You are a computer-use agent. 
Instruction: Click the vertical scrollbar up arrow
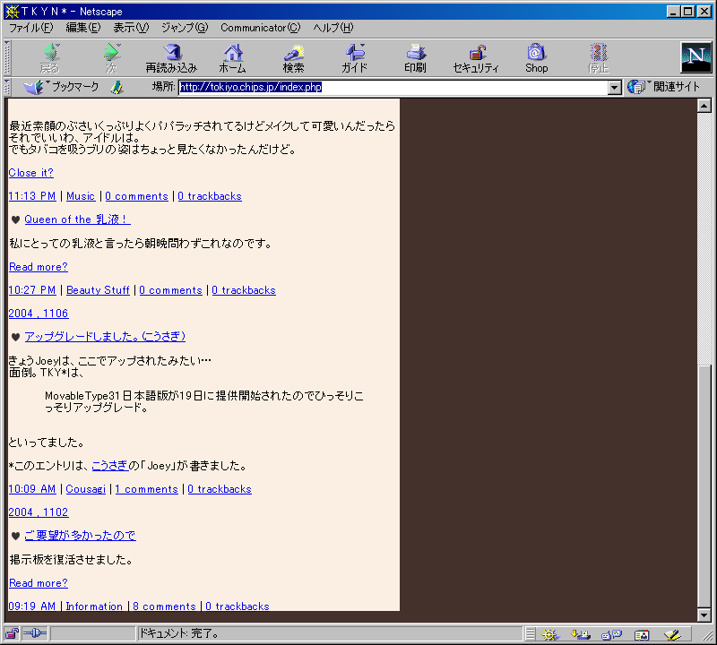(x=704, y=106)
